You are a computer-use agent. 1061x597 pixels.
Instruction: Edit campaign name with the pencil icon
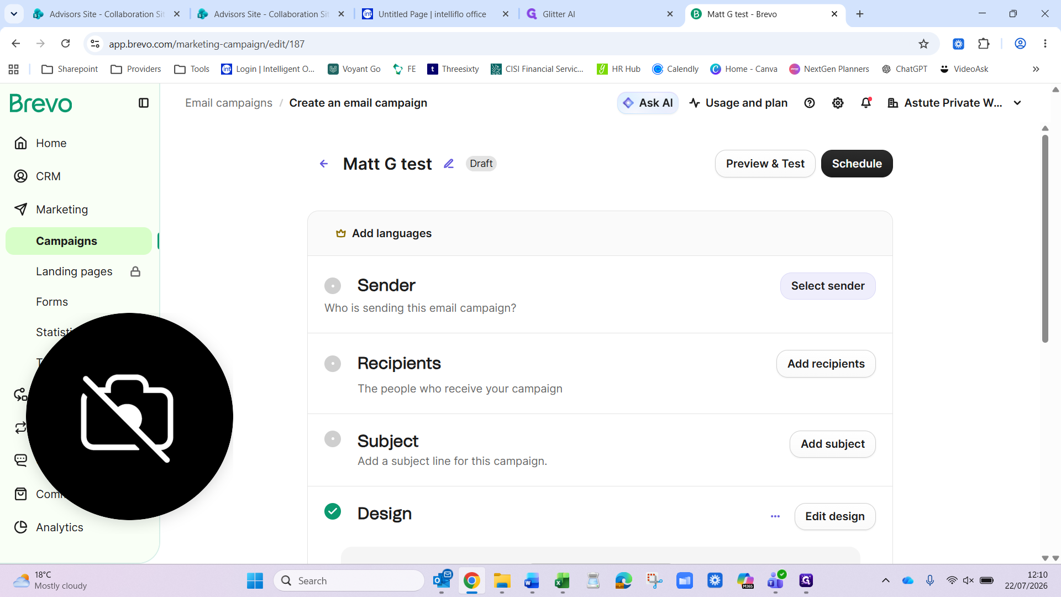[449, 164]
